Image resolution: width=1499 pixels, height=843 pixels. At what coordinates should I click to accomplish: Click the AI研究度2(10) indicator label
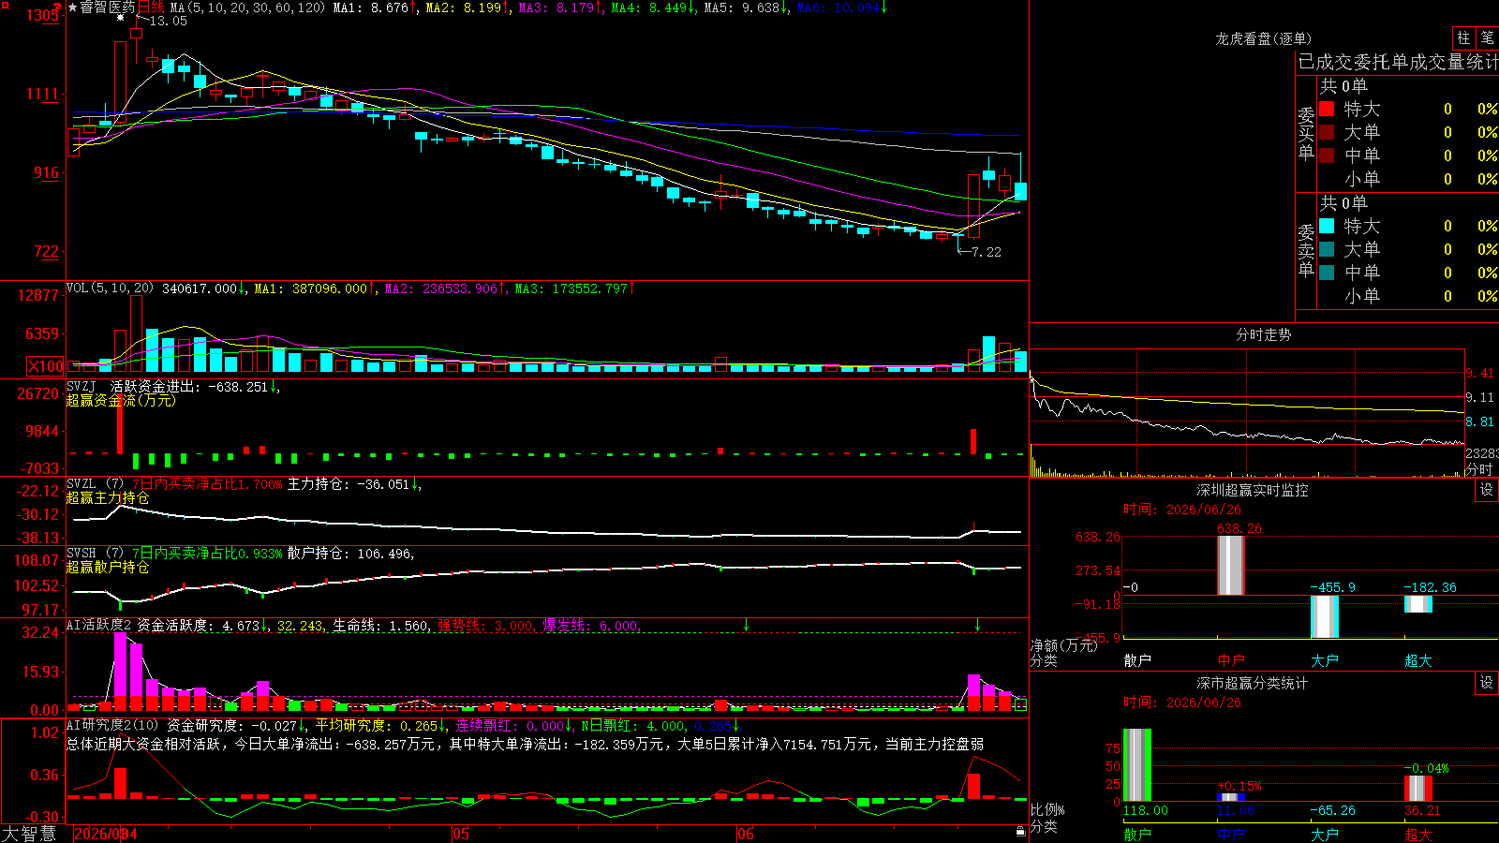[113, 725]
